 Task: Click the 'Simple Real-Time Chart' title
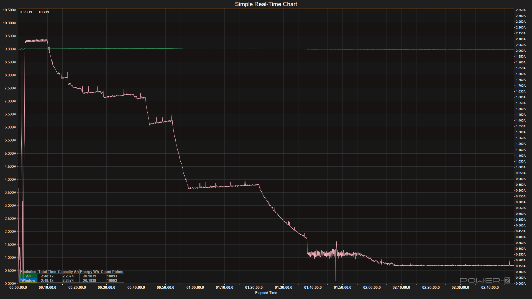click(x=266, y=4)
